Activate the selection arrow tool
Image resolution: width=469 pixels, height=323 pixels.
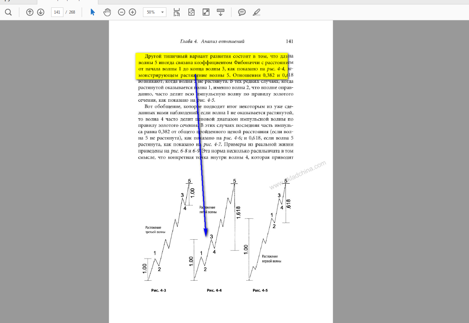(x=93, y=12)
